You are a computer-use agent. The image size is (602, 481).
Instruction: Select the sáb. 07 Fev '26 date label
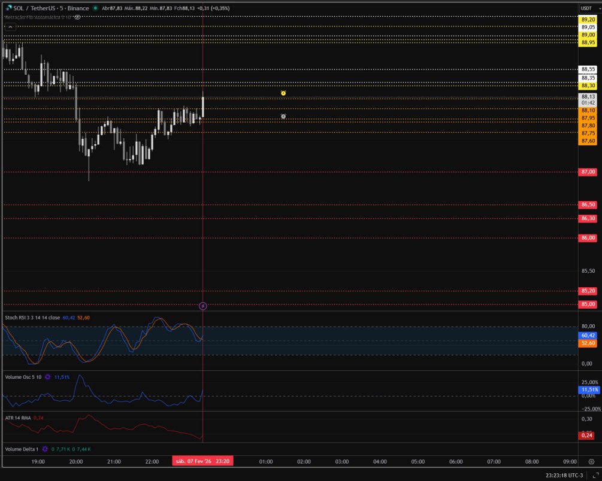point(202,461)
